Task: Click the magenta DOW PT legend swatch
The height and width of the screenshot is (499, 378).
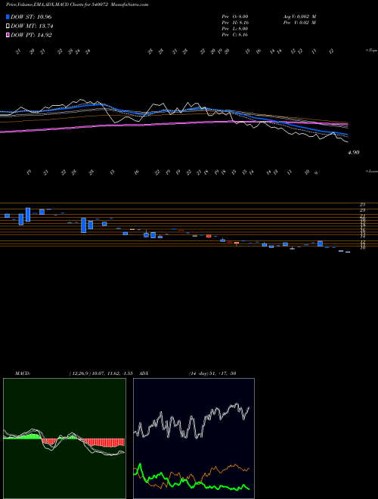Action: (x=8, y=35)
